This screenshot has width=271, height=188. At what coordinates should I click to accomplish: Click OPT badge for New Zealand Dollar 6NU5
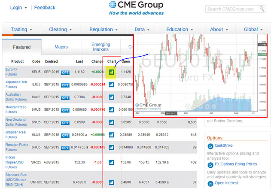coord(65,123)
